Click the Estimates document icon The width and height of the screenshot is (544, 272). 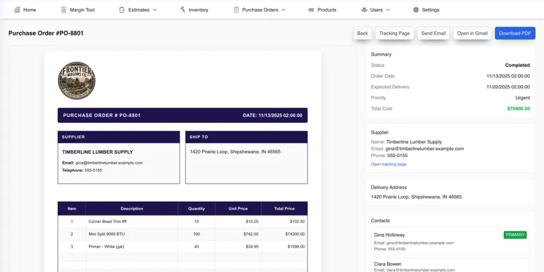point(122,10)
